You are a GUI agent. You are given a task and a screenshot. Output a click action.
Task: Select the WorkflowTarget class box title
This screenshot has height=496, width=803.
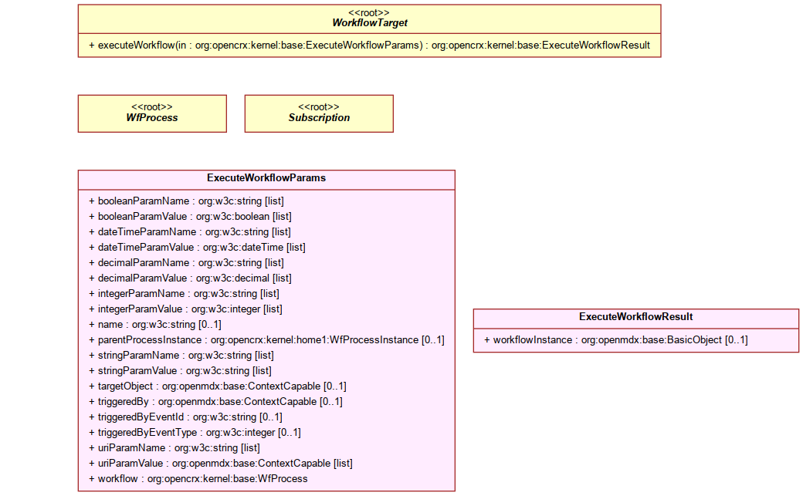tap(369, 23)
